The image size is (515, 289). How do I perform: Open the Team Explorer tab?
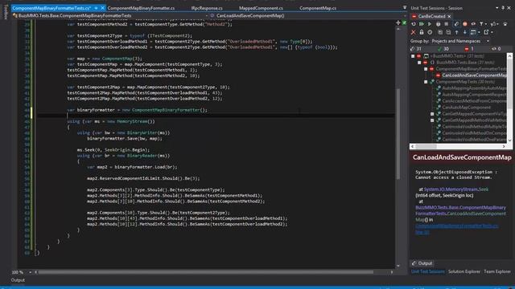(497, 271)
